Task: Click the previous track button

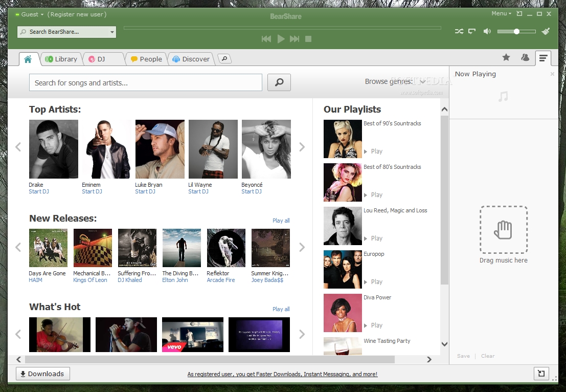Action: click(266, 39)
